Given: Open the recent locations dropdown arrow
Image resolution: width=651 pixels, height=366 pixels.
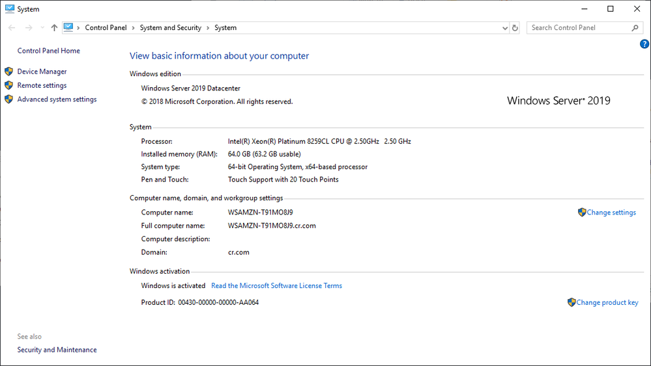Looking at the screenshot, I should tap(42, 28).
